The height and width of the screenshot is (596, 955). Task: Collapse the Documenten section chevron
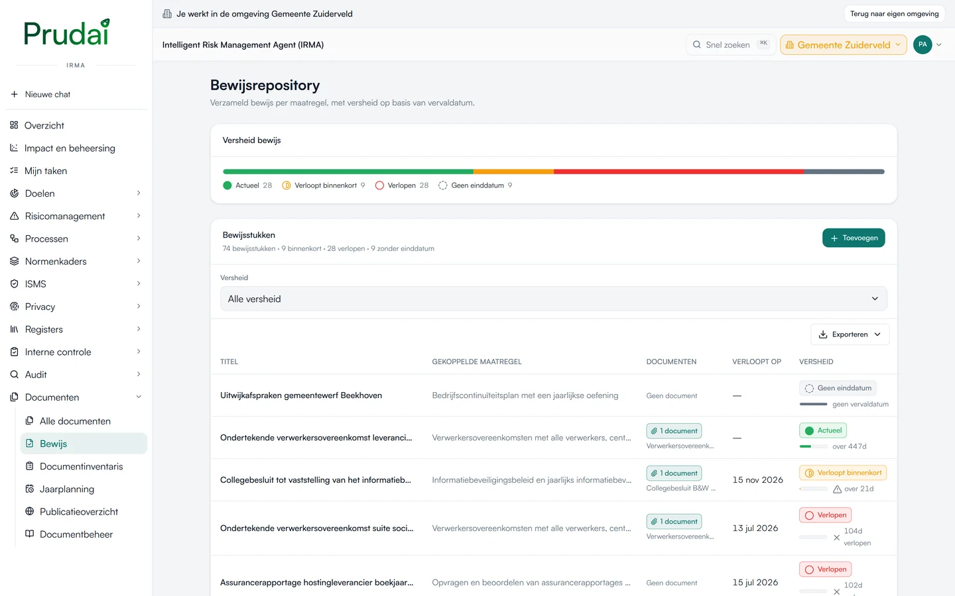(x=139, y=397)
